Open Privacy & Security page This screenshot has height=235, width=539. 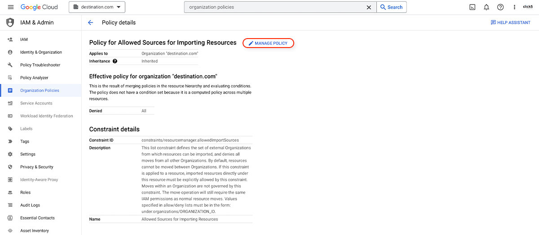(40, 167)
